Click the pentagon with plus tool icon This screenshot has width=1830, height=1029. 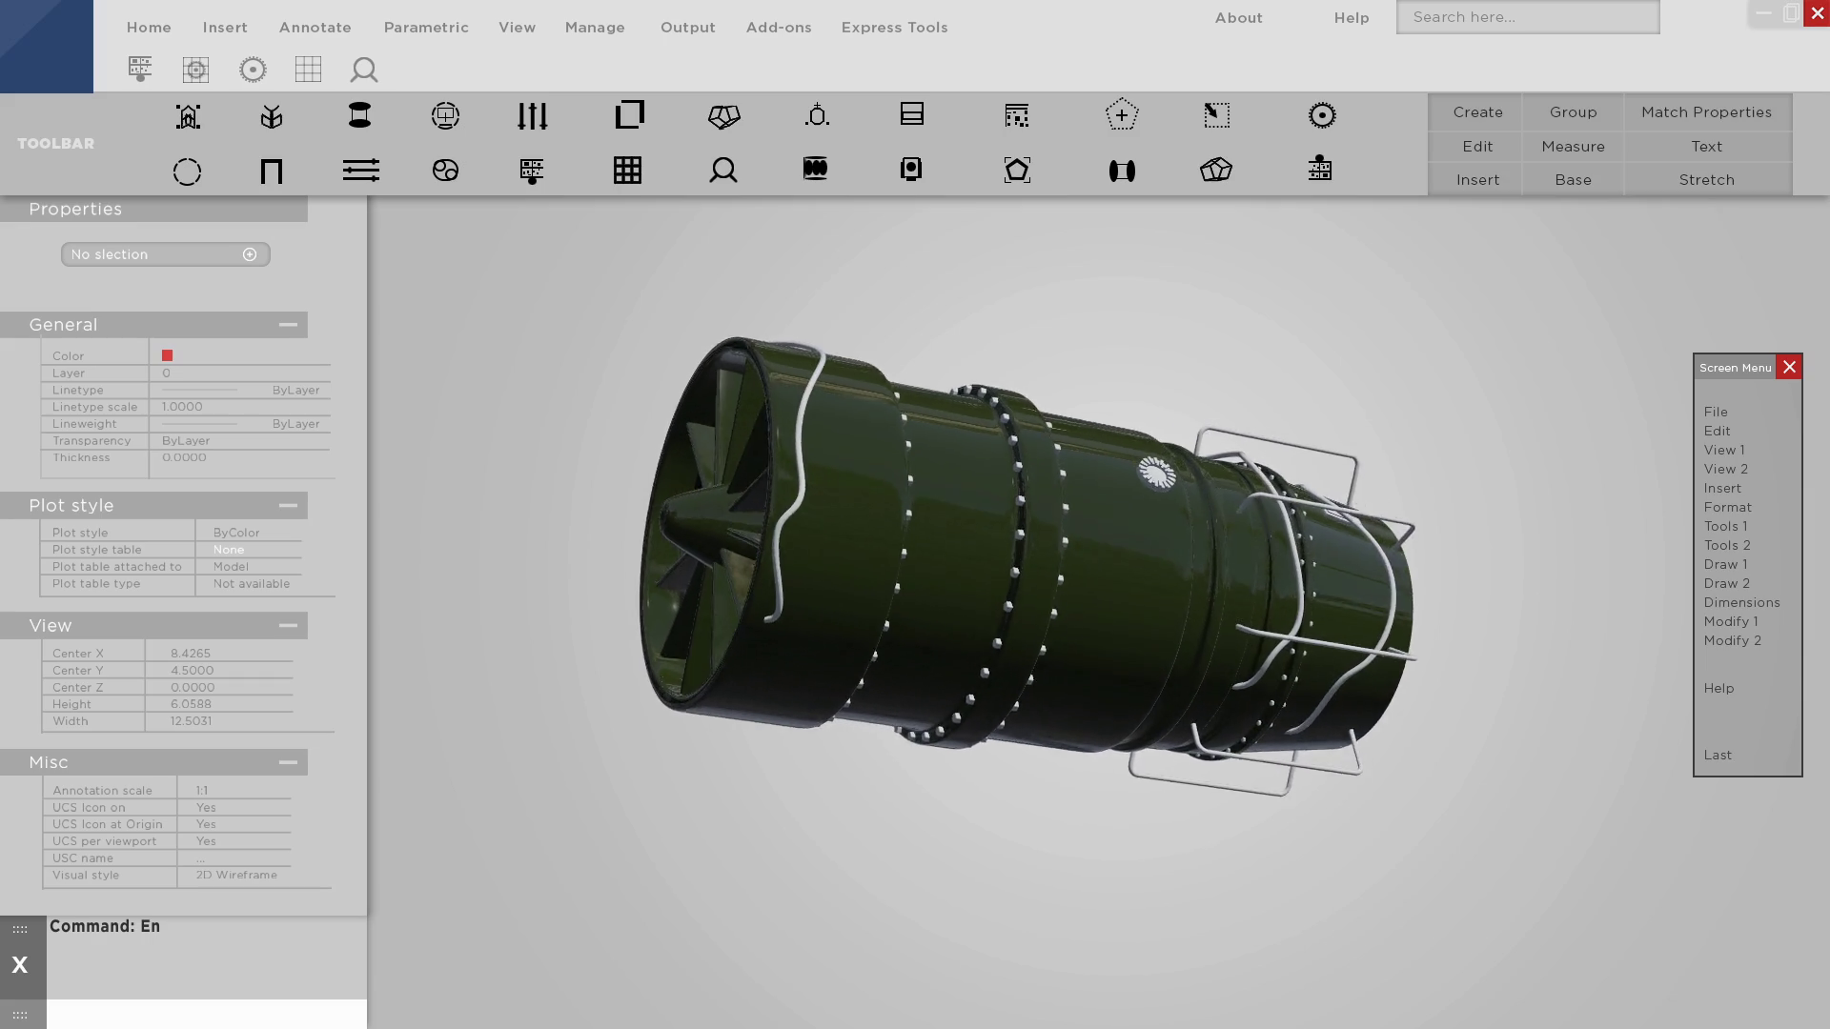point(1122,114)
